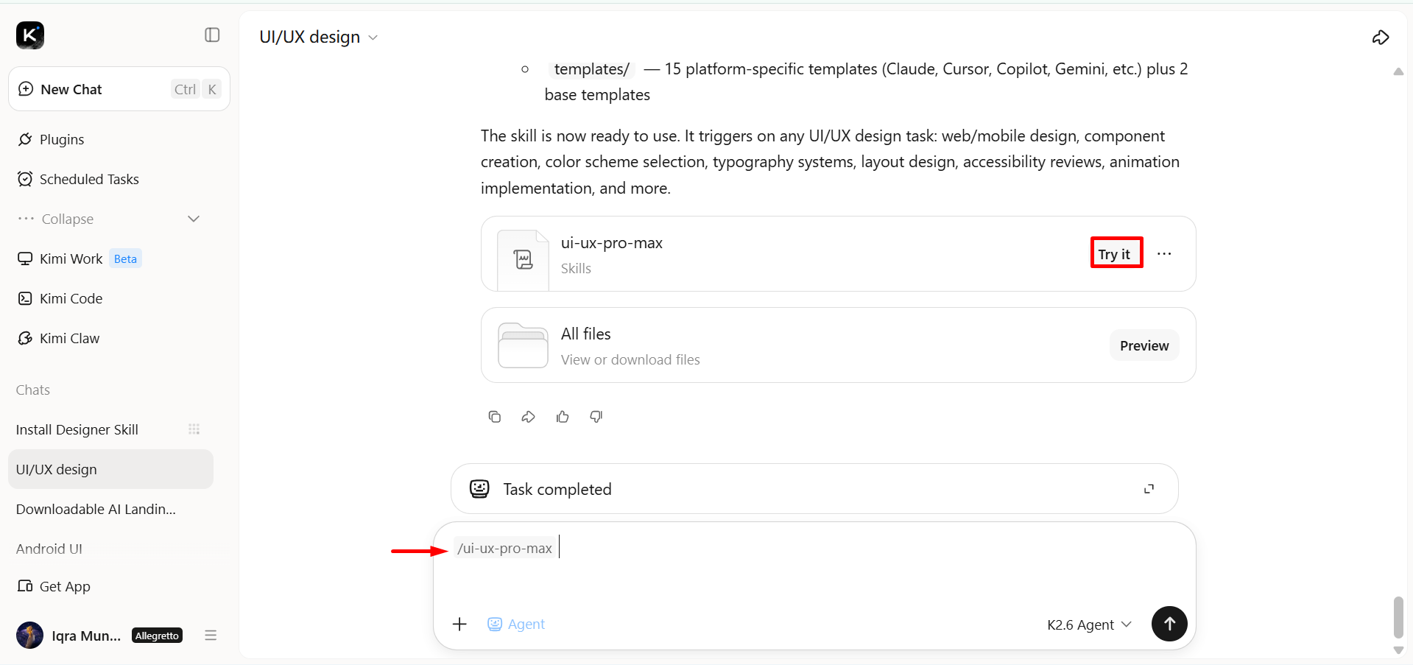This screenshot has height=665, width=1413.
Task: Click the scroll up arrow
Action: (1398, 71)
